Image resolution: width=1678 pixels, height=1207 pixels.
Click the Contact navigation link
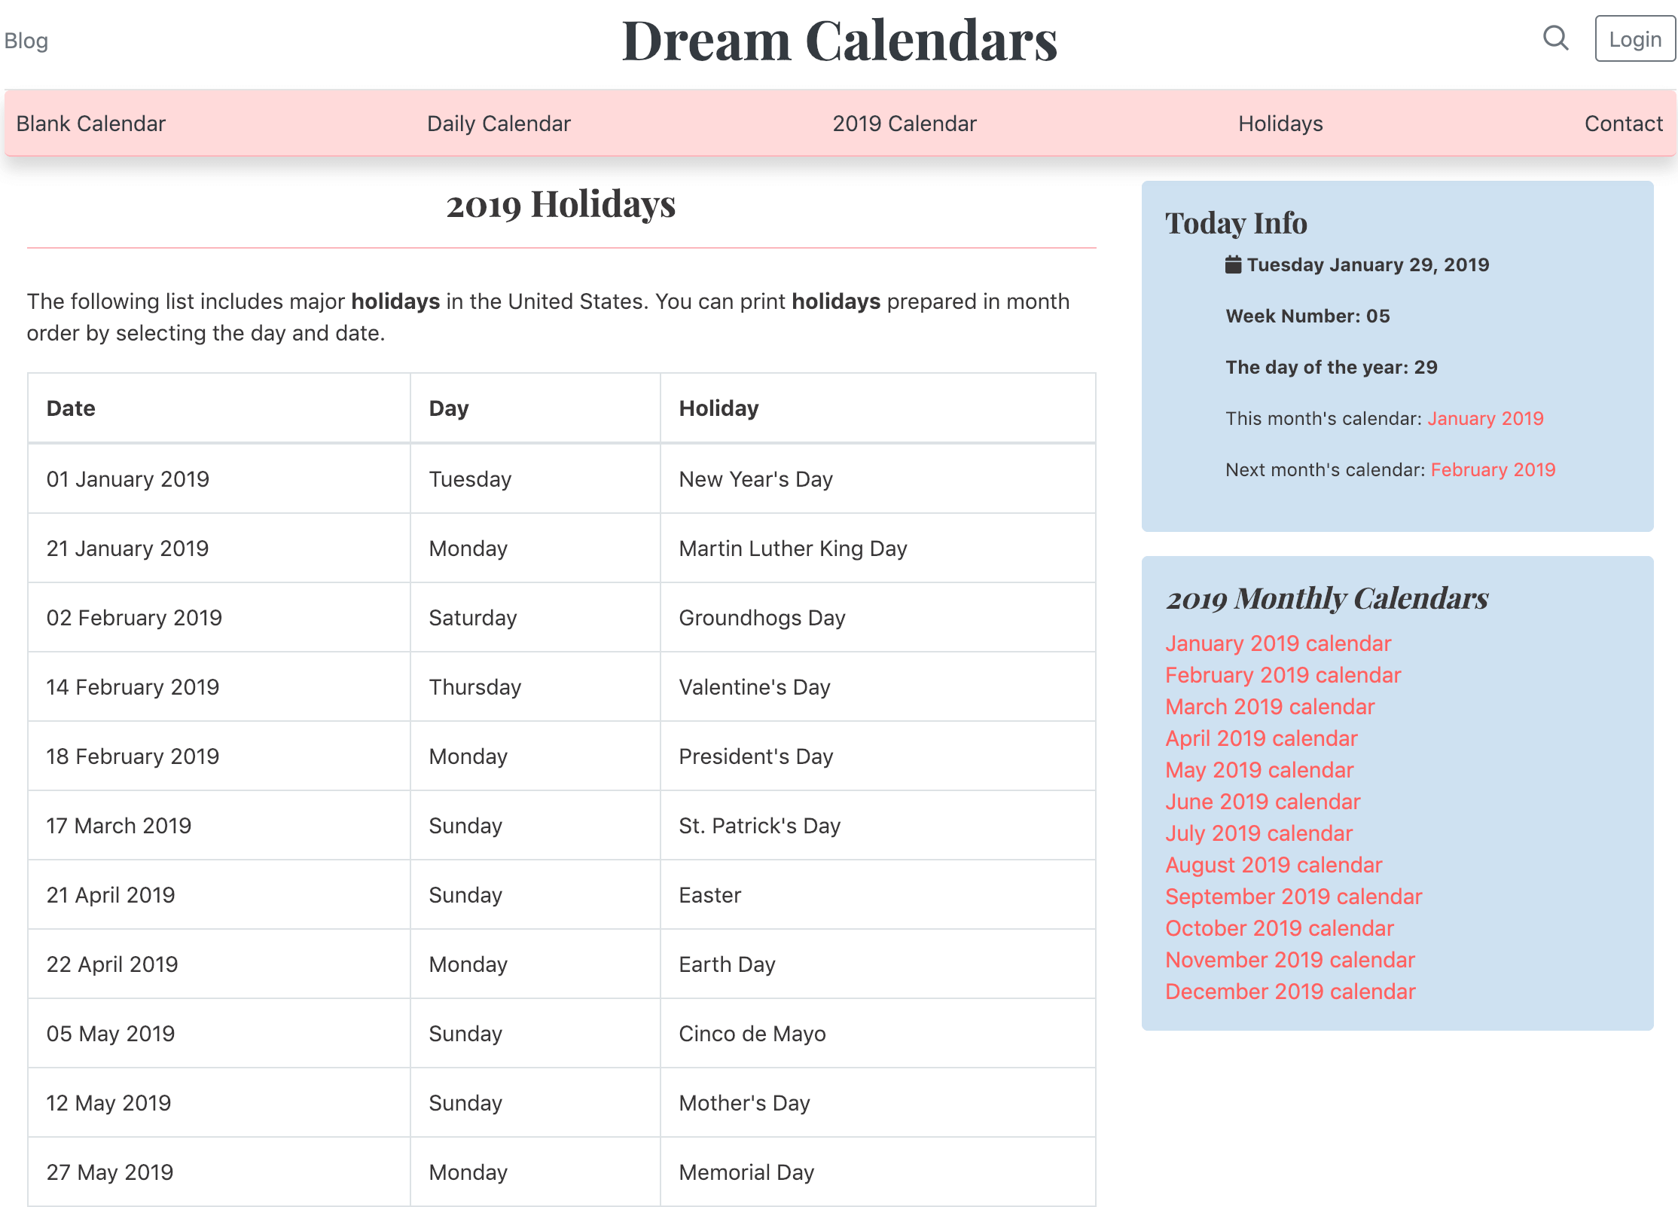pyautogui.click(x=1625, y=124)
